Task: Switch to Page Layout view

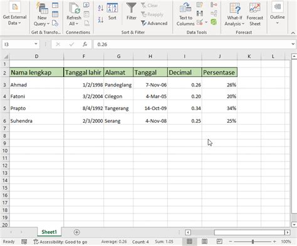Action: (204, 242)
